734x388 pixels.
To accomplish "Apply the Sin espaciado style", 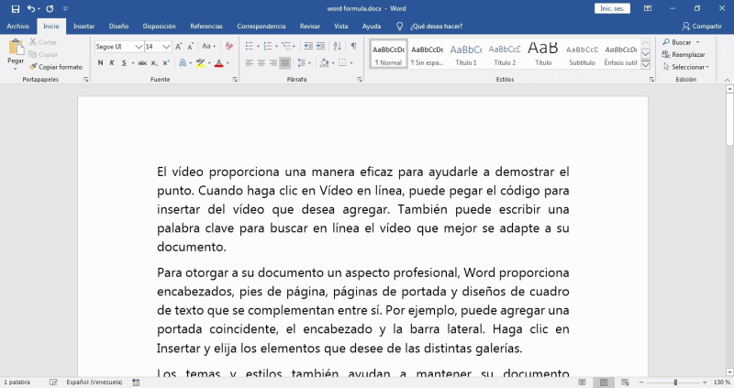I will pos(427,54).
